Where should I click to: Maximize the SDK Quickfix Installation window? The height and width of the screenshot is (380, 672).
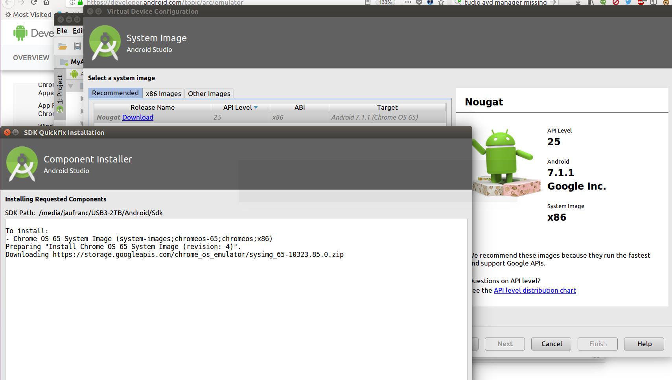[x=16, y=133]
